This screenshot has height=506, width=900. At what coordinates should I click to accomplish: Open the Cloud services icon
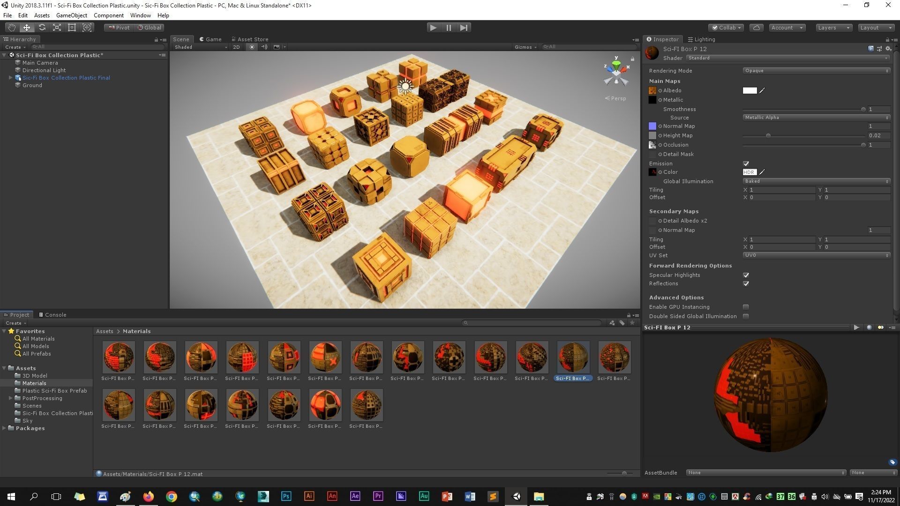coord(756,28)
